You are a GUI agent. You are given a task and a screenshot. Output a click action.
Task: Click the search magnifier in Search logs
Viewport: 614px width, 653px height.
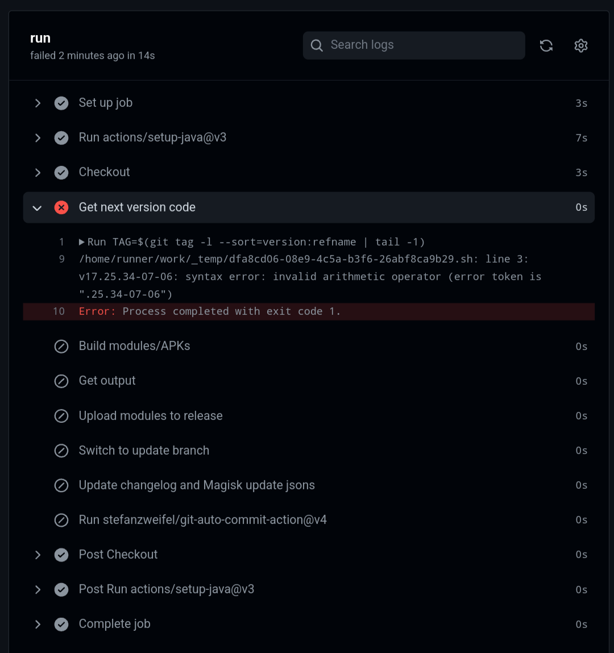point(317,45)
